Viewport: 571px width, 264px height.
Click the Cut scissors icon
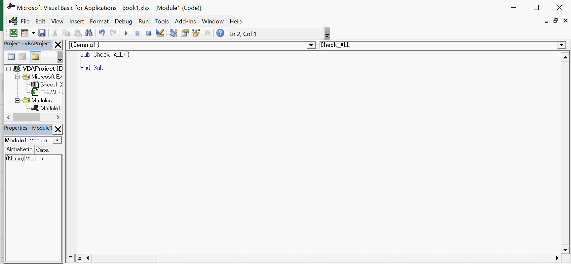(55, 33)
